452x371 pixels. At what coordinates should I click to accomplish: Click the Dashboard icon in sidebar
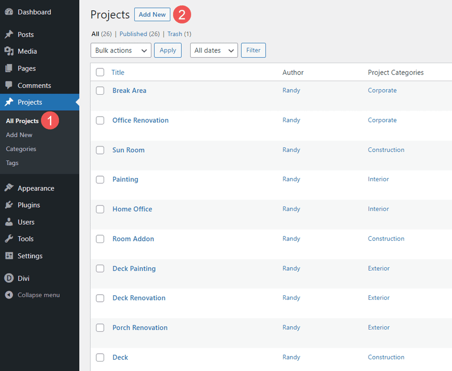tap(9, 12)
